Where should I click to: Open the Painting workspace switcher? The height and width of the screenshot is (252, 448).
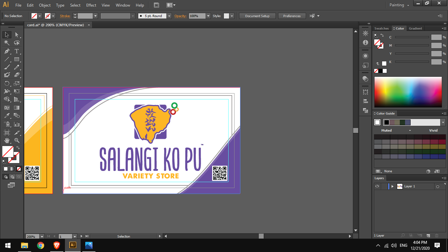399,5
